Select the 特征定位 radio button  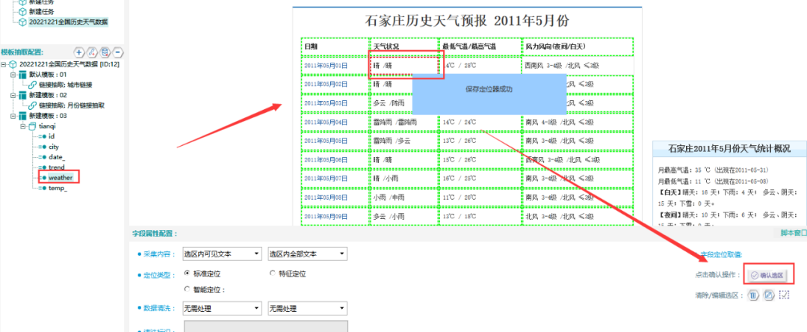click(273, 274)
